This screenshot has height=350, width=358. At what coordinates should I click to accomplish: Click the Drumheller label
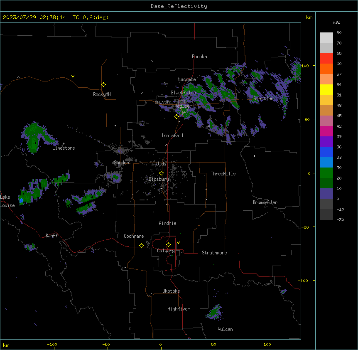click(265, 202)
